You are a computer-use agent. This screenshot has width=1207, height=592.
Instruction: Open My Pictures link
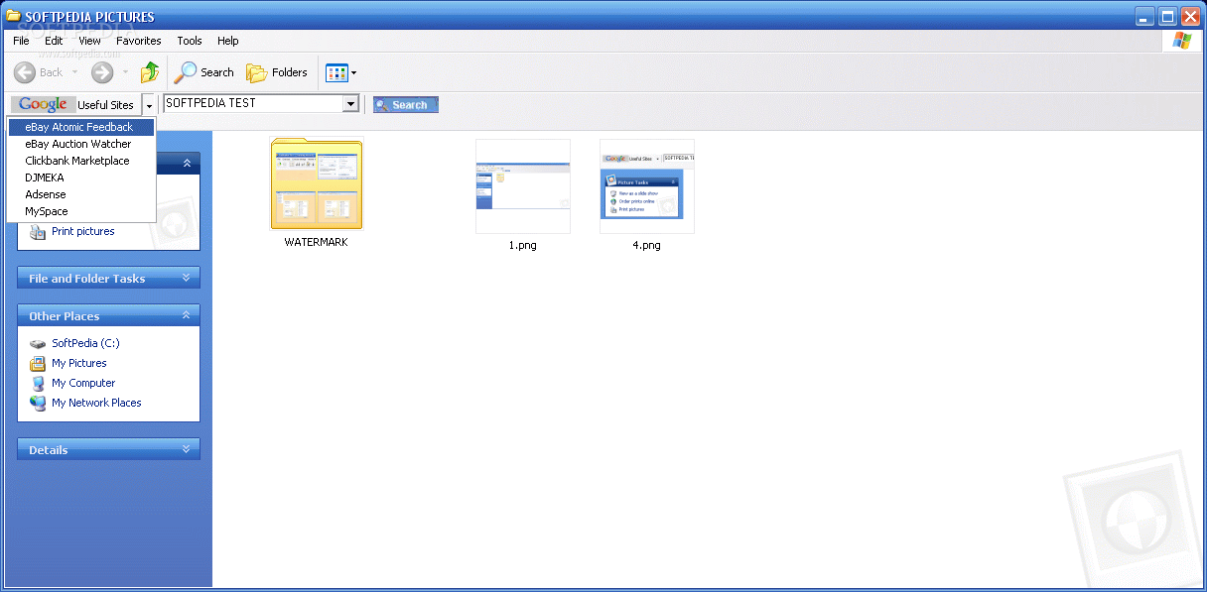[x=79, y=363]
